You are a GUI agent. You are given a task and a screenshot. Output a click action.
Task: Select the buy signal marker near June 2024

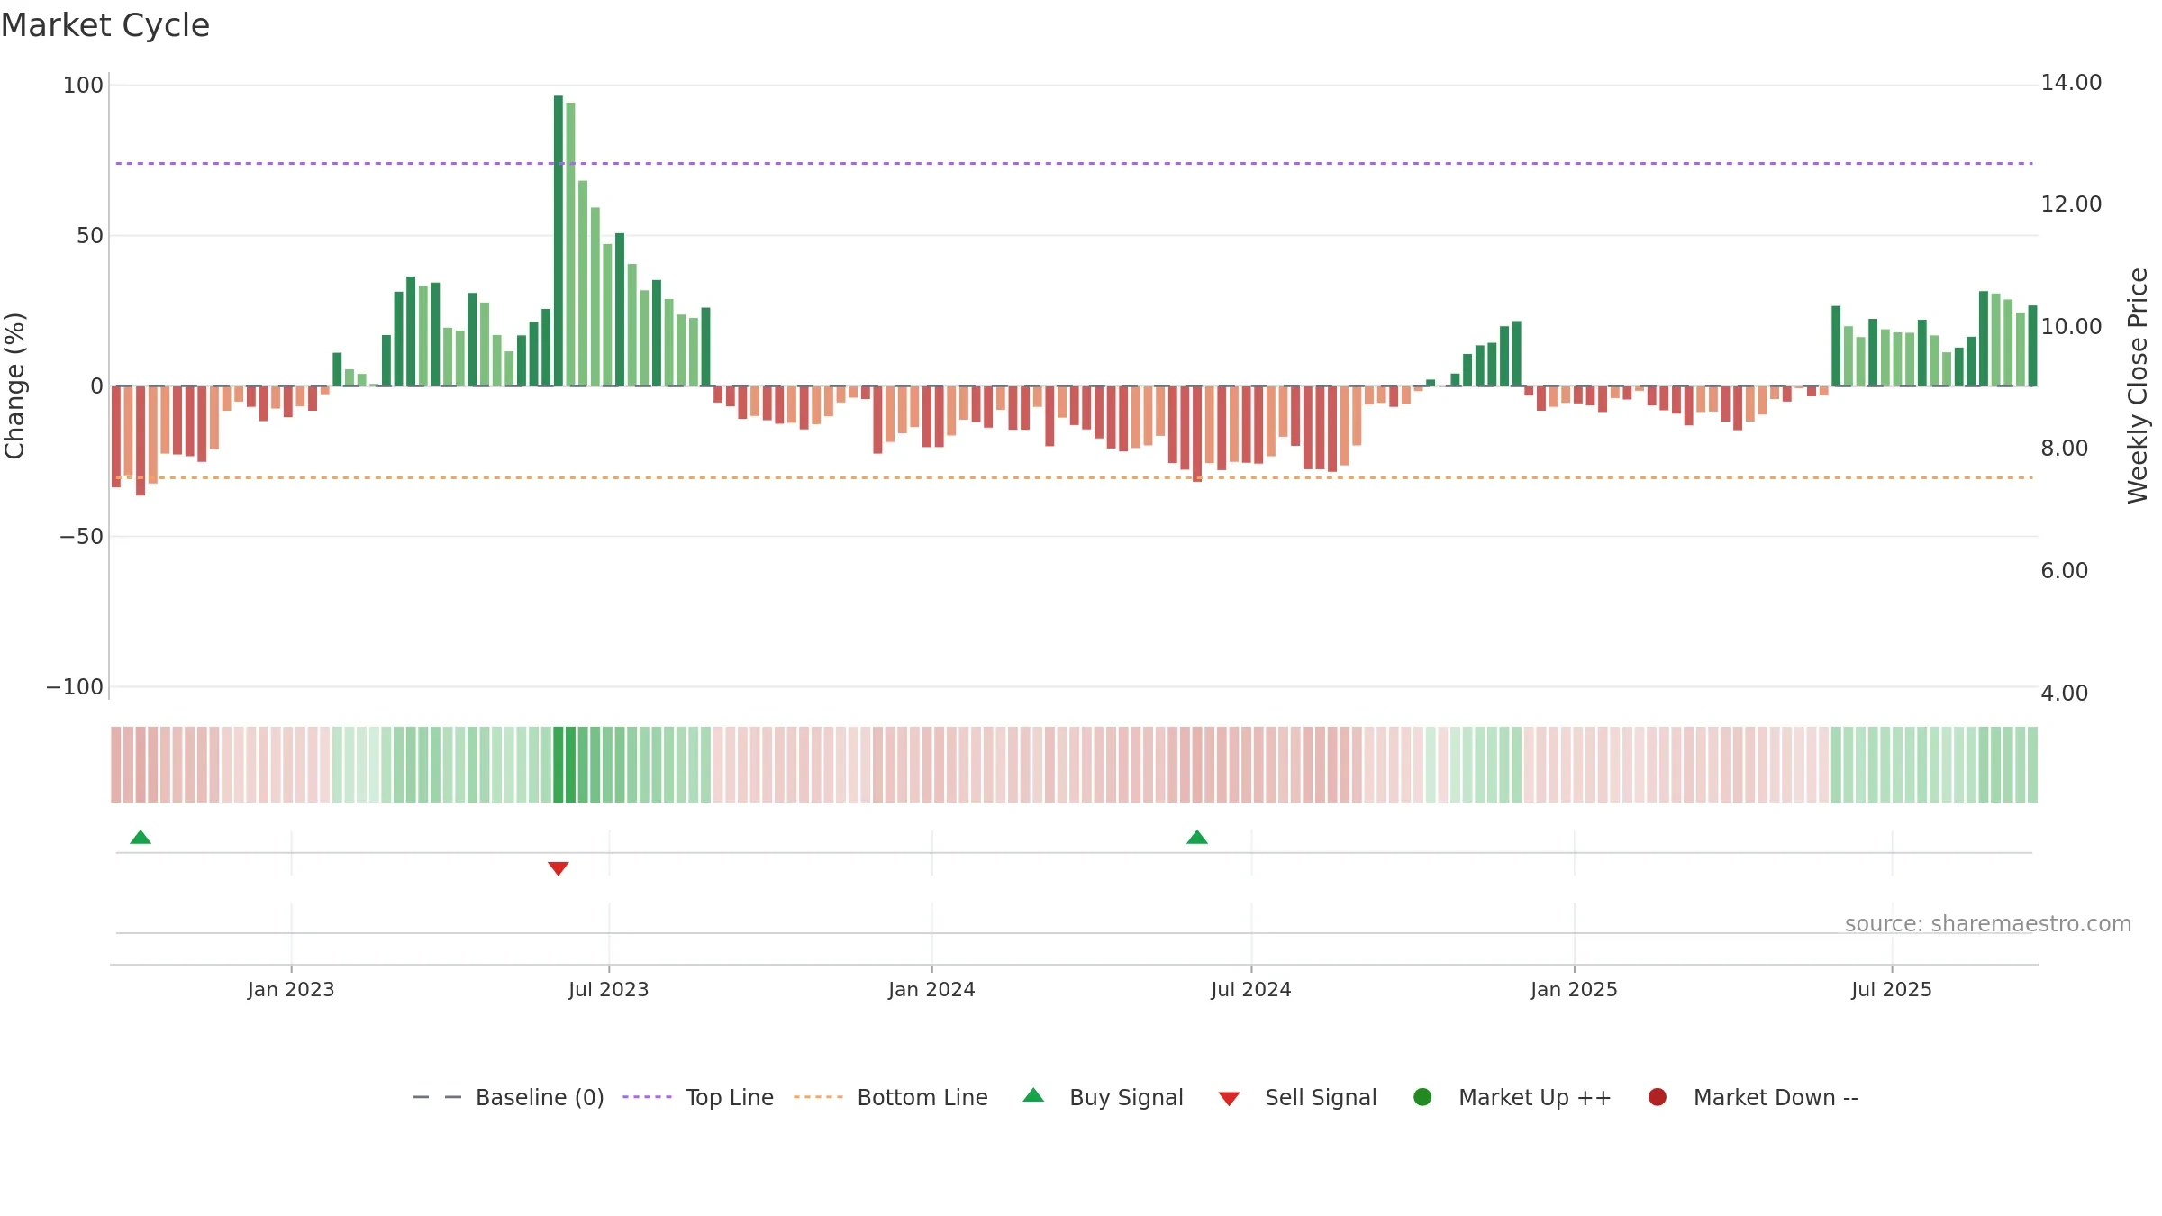point(1197,838)
